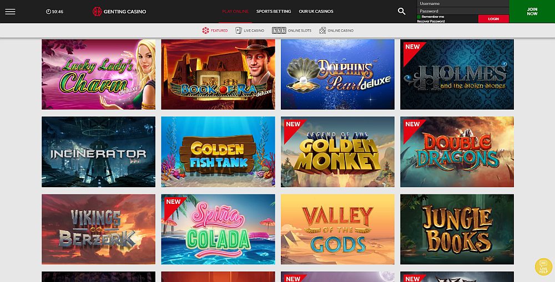555x282 pixels.
Task: Focus the Username input field
Action: (463, 3)
